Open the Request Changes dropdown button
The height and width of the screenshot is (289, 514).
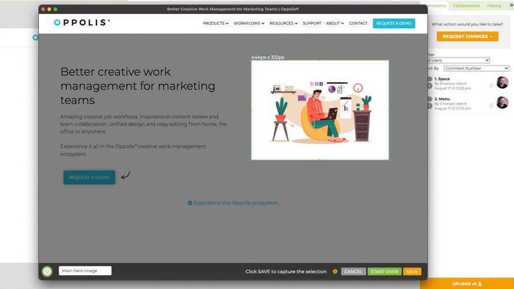pos(467,36)
